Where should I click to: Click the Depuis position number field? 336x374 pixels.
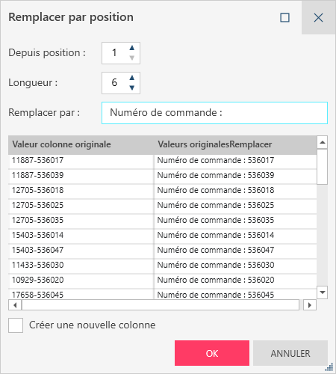115,53
